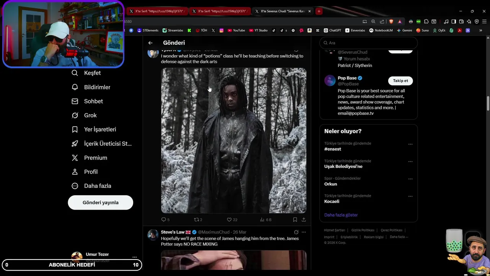Screen dimensions: 490x276
Task: Reply to the potions class post
Action: tap(165, 220)
